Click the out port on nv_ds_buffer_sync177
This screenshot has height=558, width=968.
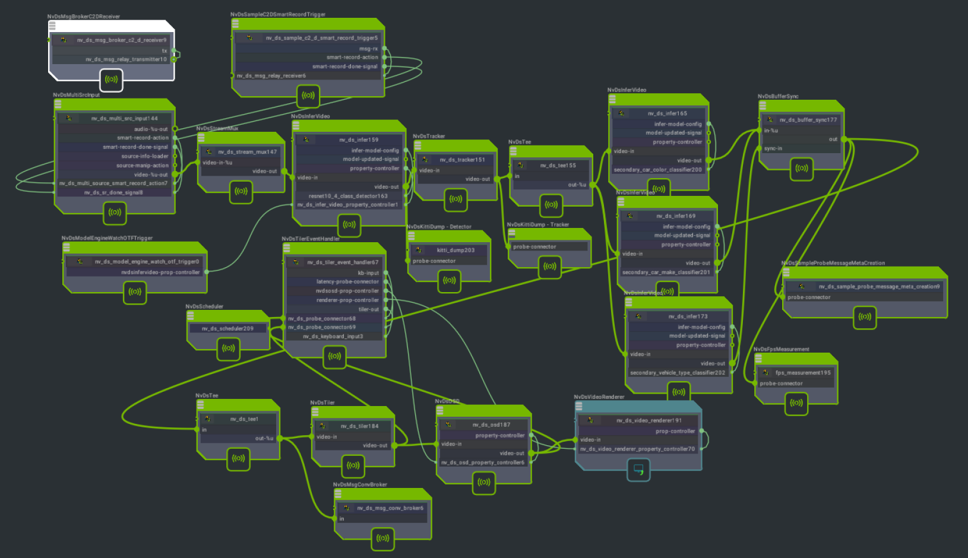[x=843, y=139]
